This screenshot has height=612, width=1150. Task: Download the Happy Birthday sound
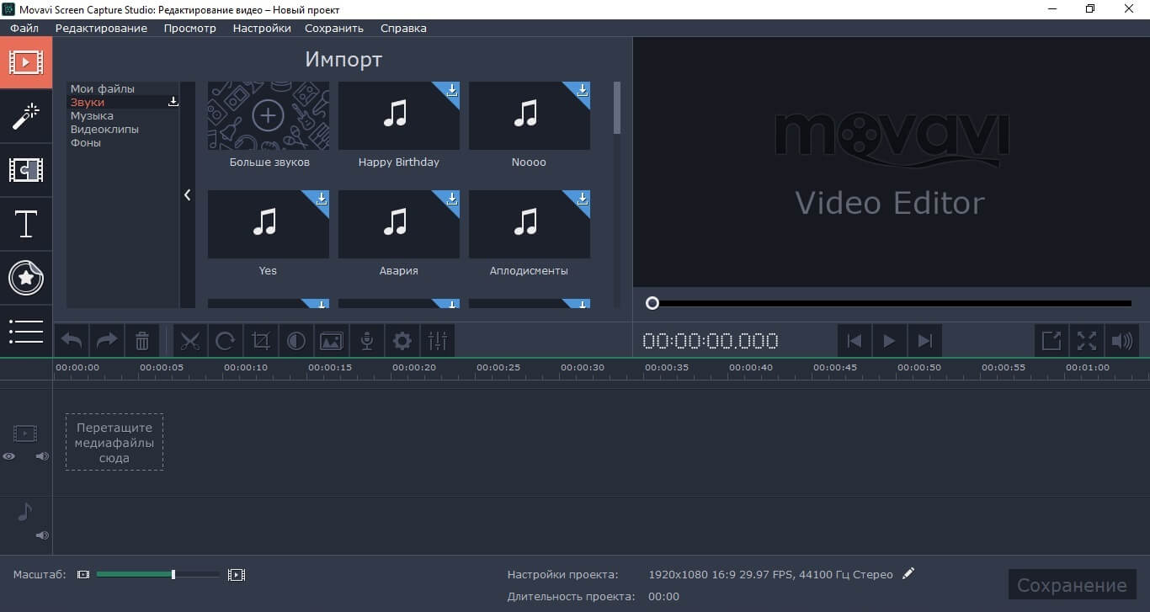coord(452,90)
